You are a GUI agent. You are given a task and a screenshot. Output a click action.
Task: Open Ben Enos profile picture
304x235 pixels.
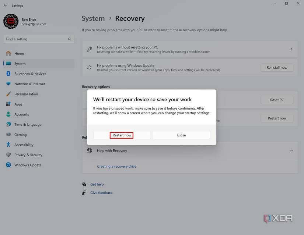click(11, 21)
